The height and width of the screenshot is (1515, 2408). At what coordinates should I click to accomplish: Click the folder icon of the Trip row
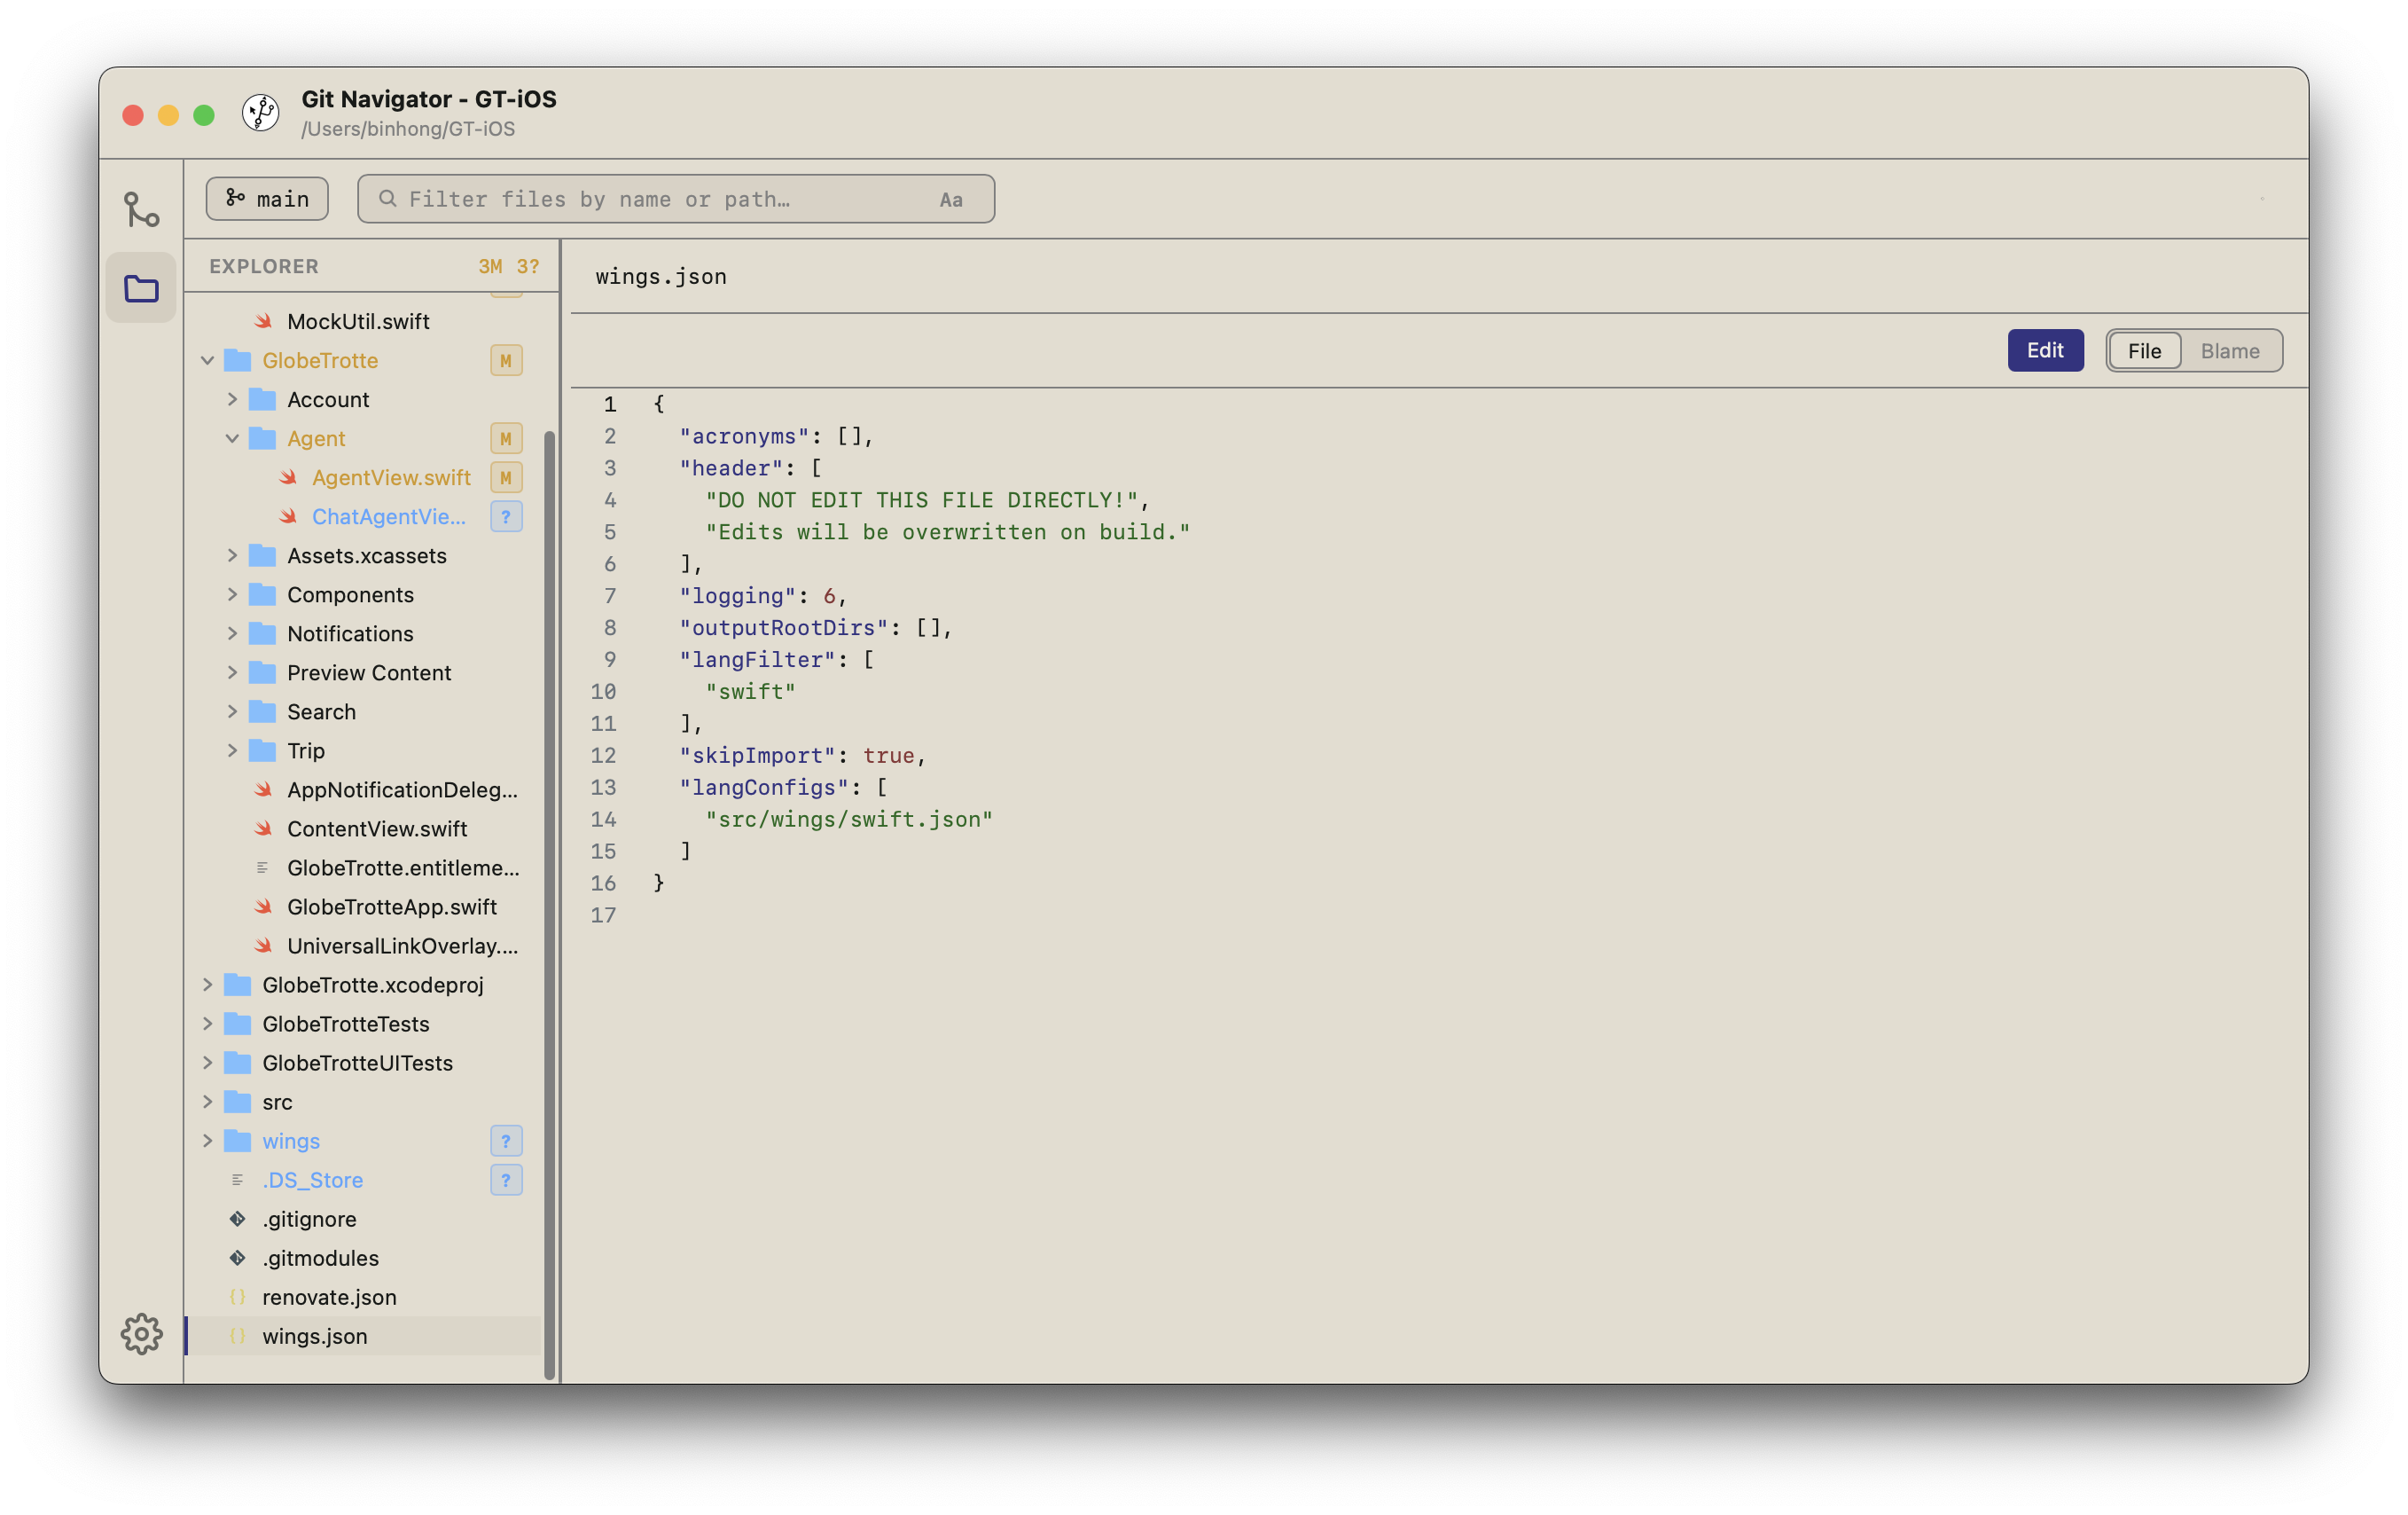coord(262,750)
